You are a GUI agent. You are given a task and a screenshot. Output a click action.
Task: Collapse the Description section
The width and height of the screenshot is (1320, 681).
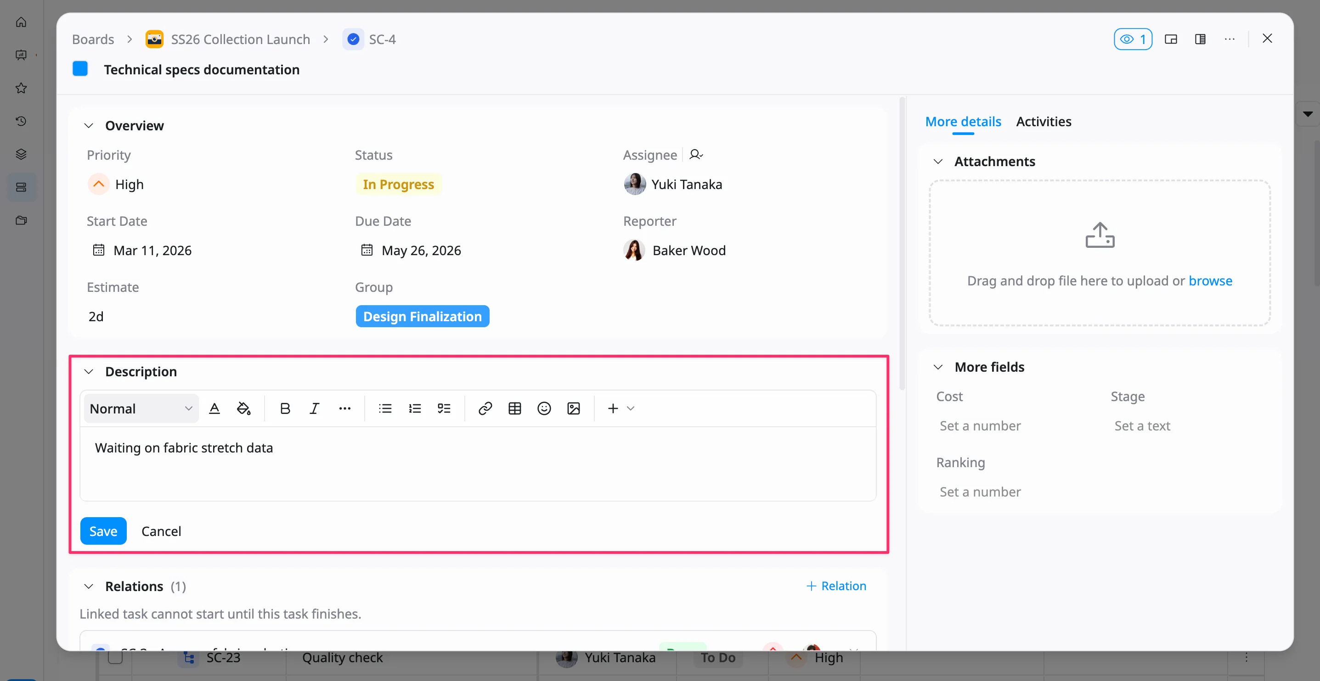pyautogui.click(x=89, y=371)
